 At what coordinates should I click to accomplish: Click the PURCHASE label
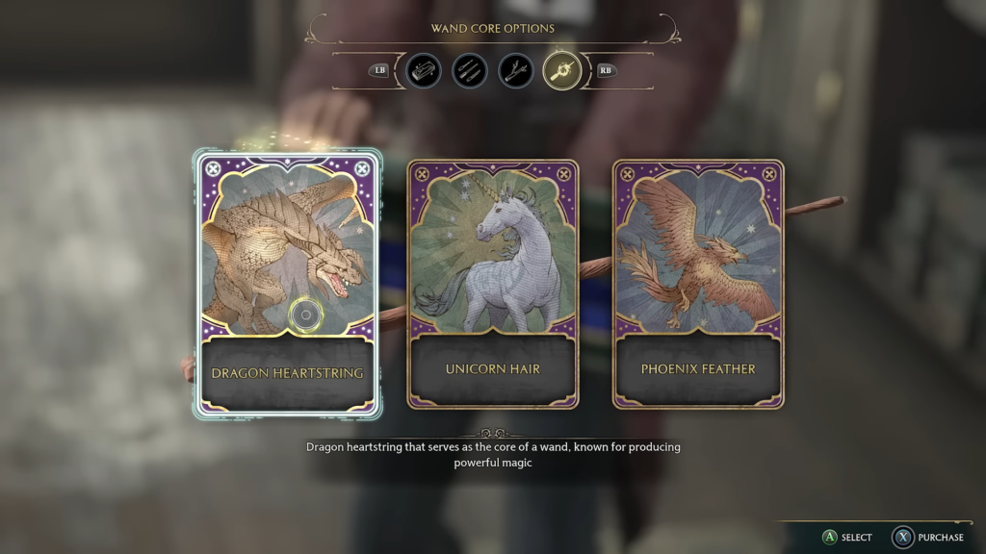[941, 538]
